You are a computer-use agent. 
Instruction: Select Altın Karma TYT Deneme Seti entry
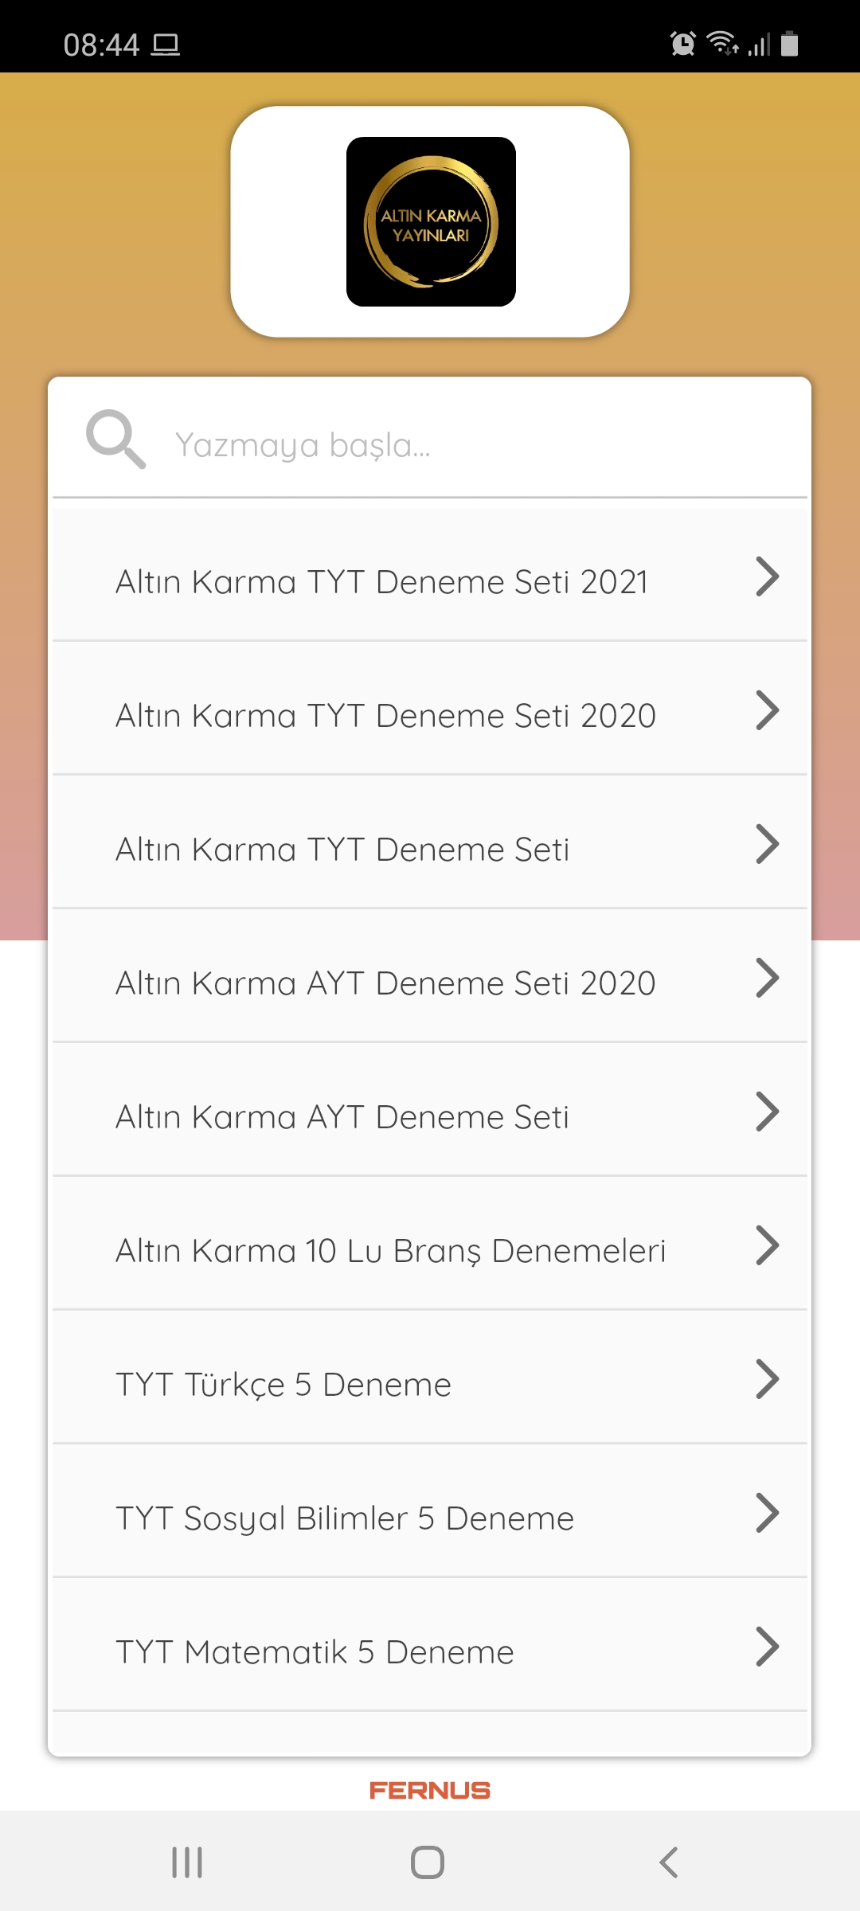tap(430, 842)
